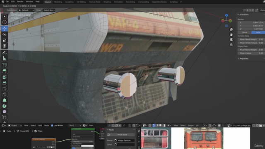The height and width of the screenshot is (149, 265).
Task: Open image file with folder icon in image editor
Action: 260,125
